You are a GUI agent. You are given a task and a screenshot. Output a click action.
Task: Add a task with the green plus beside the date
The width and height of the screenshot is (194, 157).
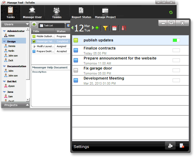[x=97, y=28]
